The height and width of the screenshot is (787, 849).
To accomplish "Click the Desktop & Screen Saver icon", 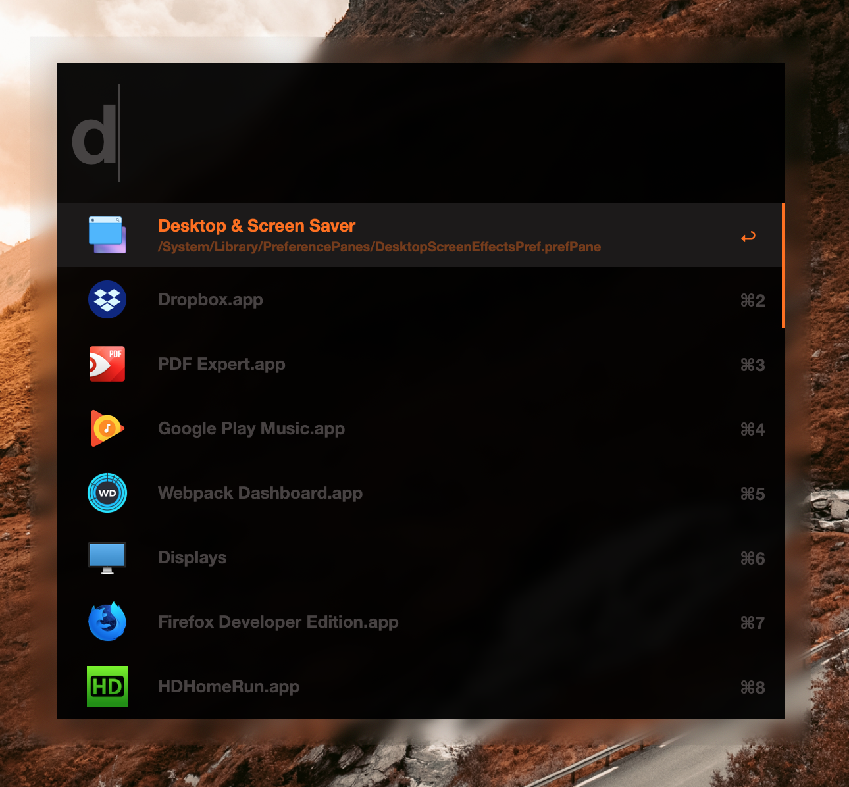I will pyautogui.click(x=107, y=235).
